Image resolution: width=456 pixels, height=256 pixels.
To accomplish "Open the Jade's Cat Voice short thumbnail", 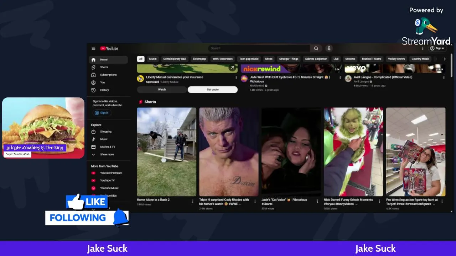I will coord(291,152).
